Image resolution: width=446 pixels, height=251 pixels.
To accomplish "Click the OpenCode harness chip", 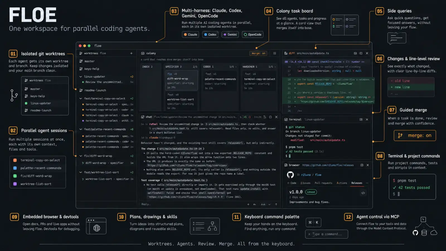I will coord(253,35).
